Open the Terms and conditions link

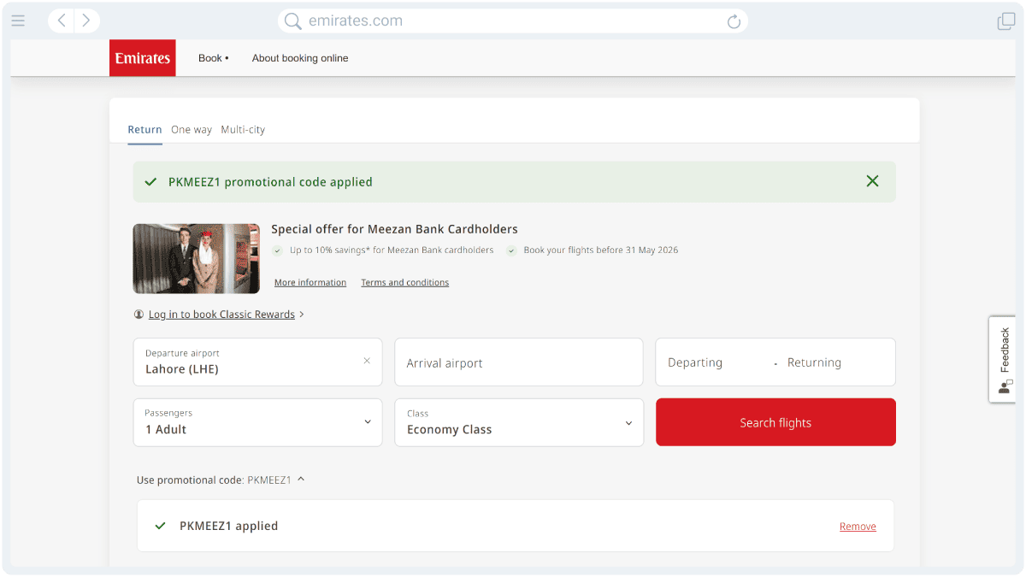404,282
